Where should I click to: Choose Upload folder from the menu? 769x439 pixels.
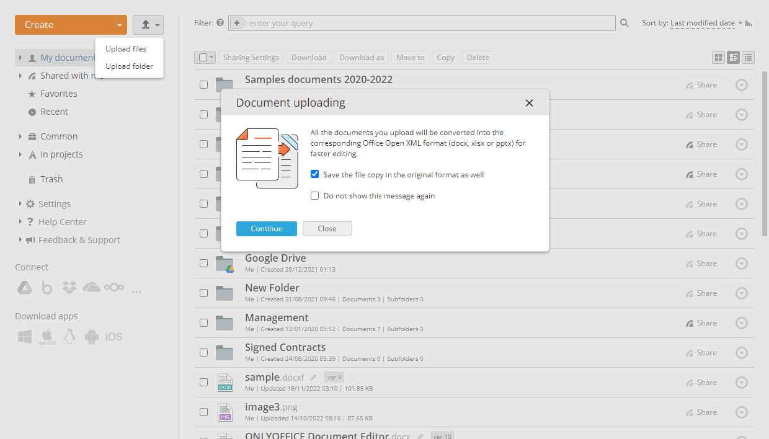(x=128, y=66)
